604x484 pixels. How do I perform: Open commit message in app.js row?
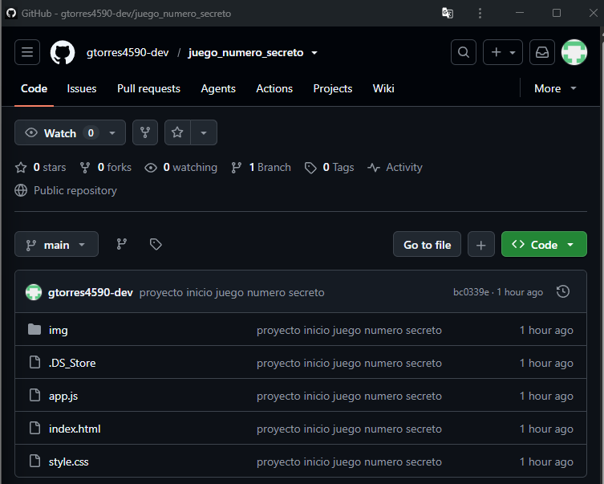pyautogui.click(x=349, y=397)
